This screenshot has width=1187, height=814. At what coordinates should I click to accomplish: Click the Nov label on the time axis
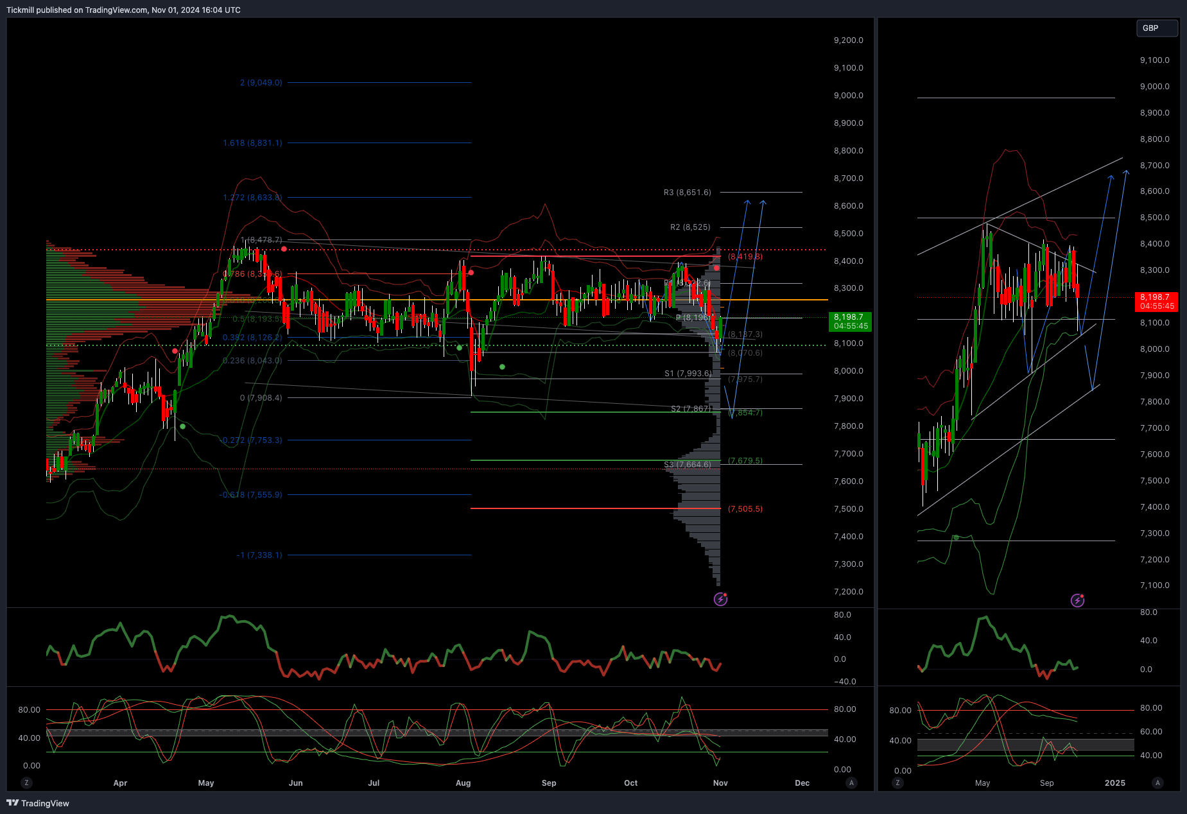[720, 783]
